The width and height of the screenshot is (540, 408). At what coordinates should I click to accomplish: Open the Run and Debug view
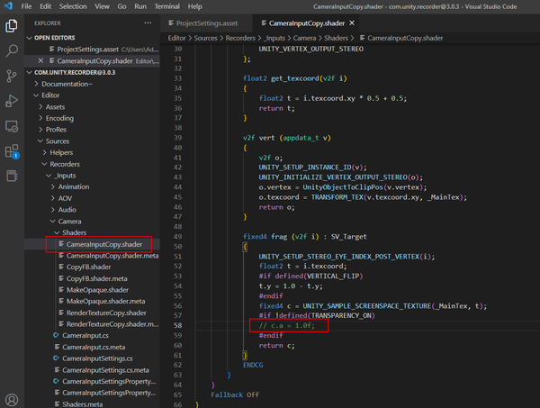pyautogui.click(x=12, y=101)
